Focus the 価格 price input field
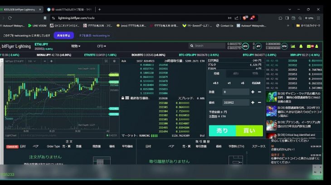The width and height of the screenshot is (331, 185). 236,102
